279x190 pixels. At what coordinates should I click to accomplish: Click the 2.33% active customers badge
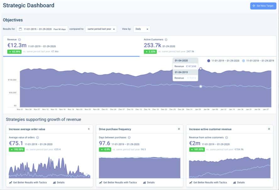[150, 52]
